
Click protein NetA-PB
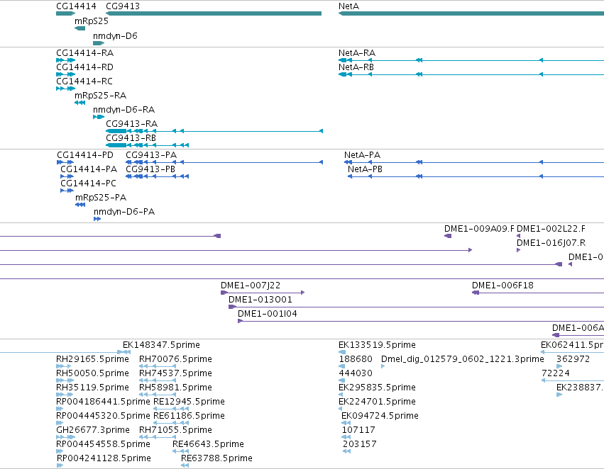(x=366, y=169)
